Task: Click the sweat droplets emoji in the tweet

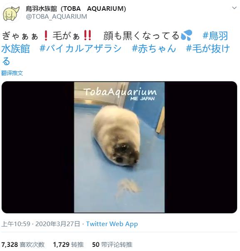Action: point(186,35)
